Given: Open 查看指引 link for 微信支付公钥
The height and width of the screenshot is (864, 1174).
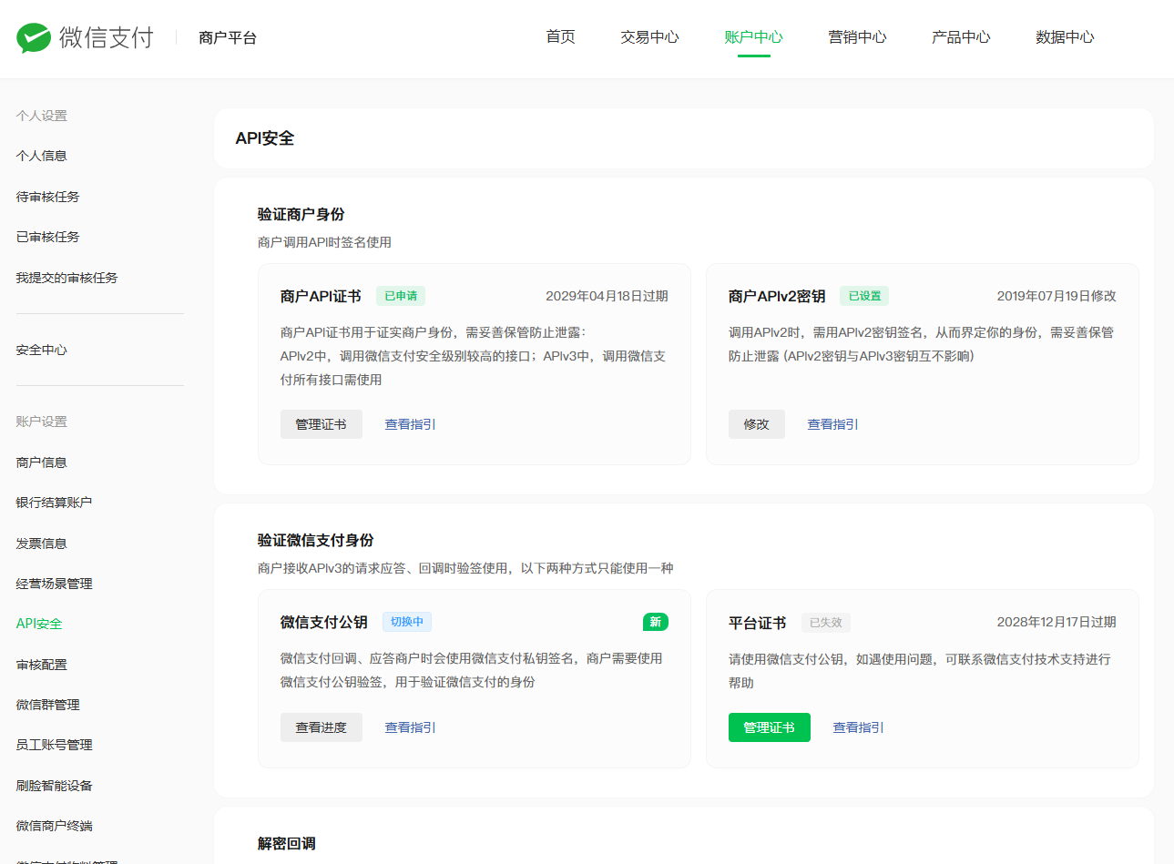Looking at the screenshot, I should click(410, 727).
